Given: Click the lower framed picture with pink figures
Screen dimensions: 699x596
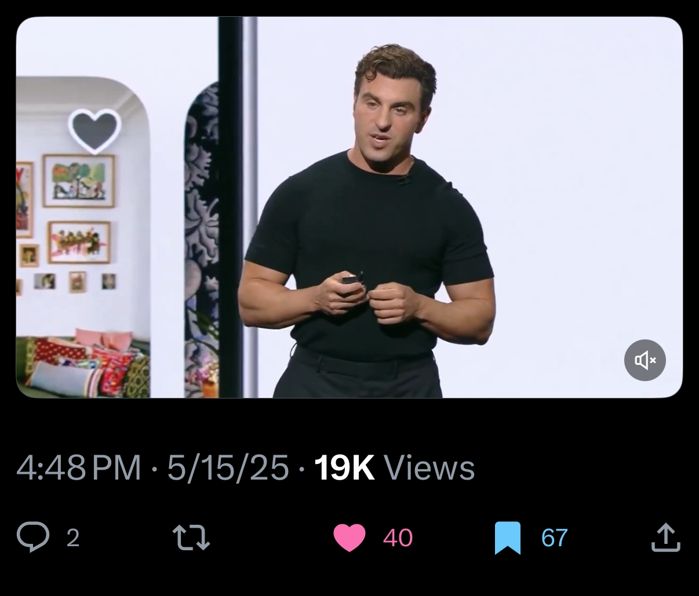Looking at the screenshot, I should point(79,242).
